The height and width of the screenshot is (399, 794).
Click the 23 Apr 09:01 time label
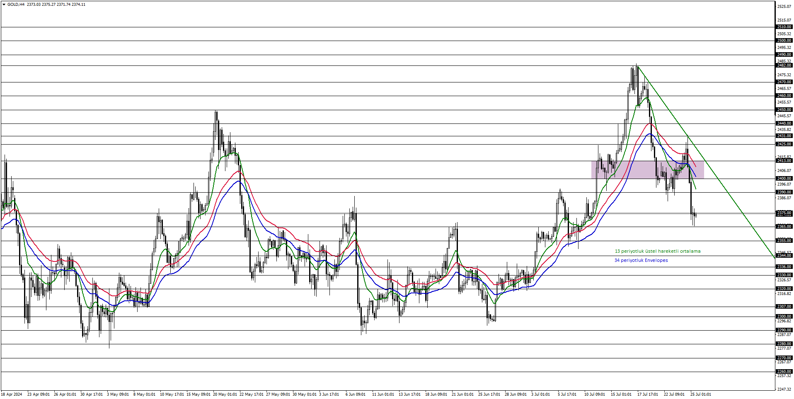coord(39,394)
